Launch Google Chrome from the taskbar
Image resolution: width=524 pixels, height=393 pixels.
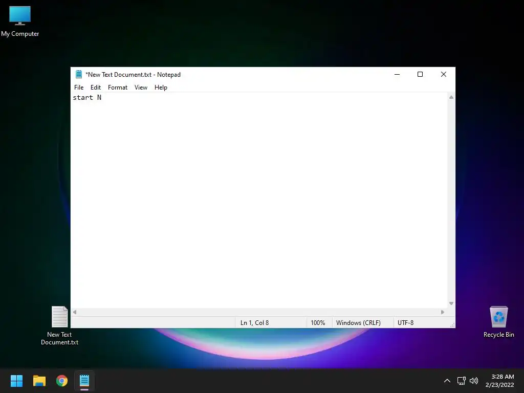point(62,381)
